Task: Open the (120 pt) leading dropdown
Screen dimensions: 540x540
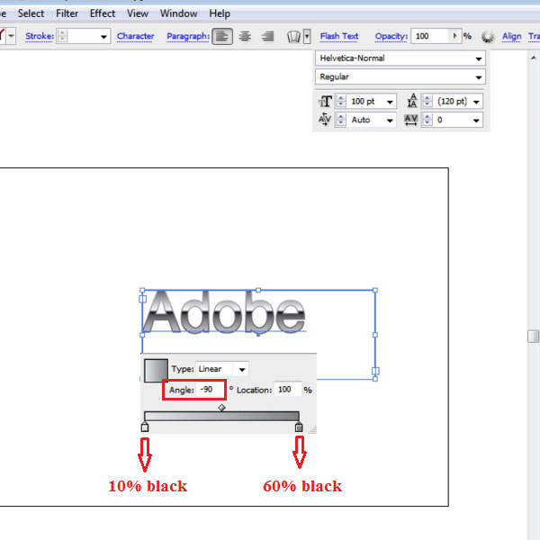Action: pyautogui.click(x=476, y=102)
